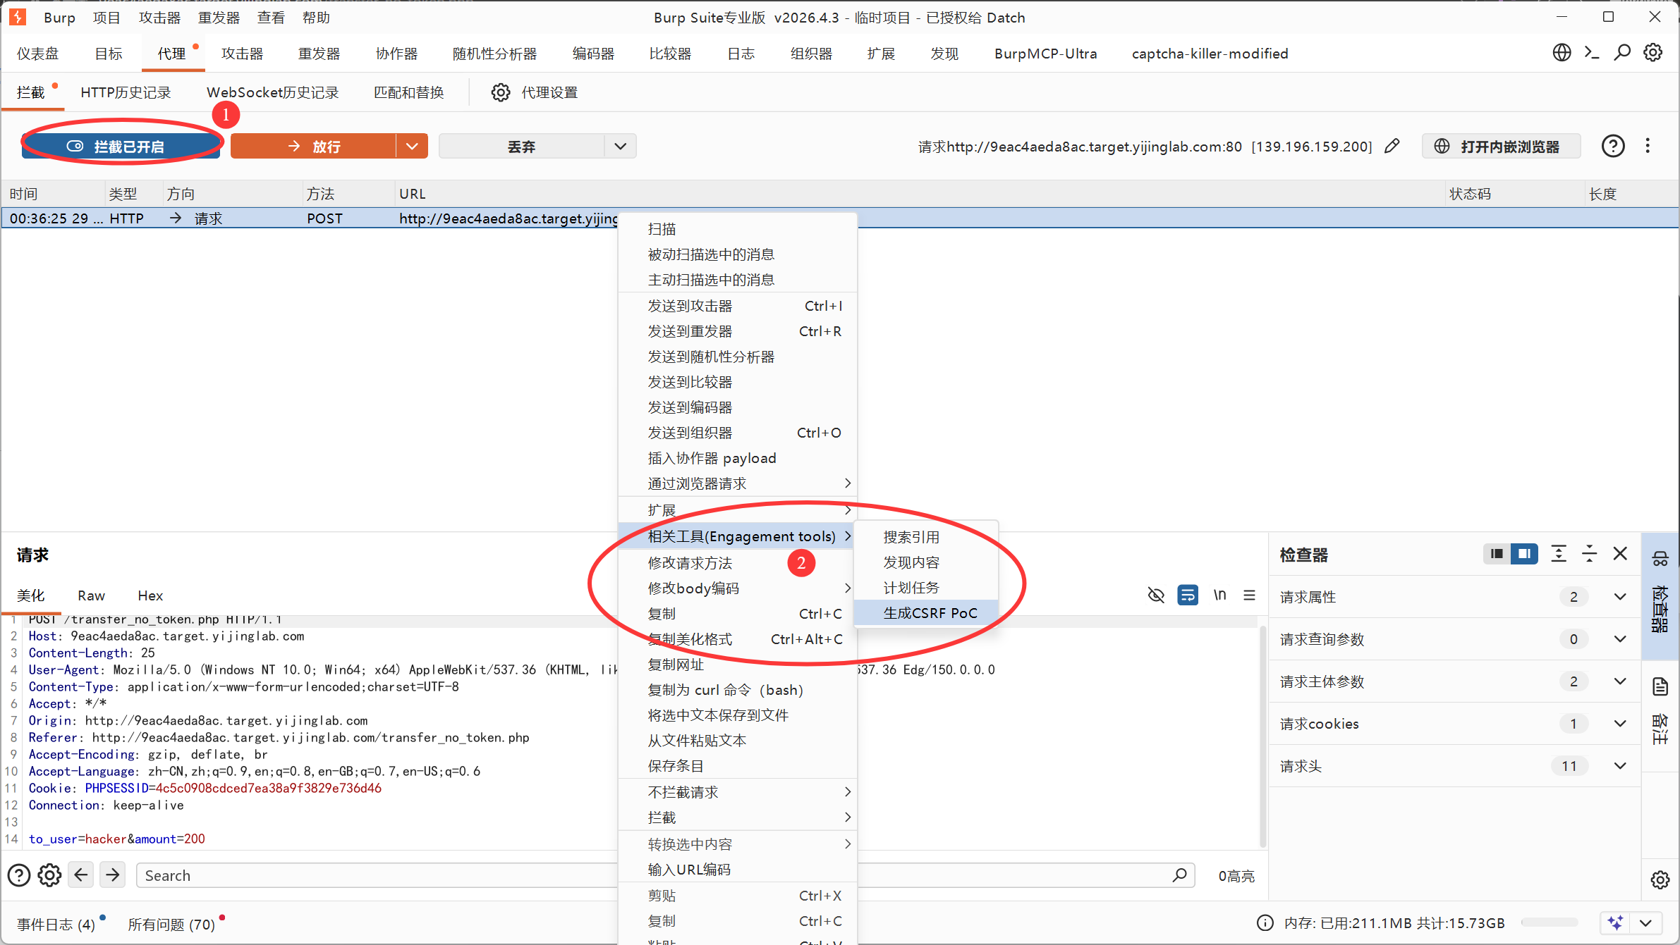This screenshot has width=1680, height=945.
Task: Click the search magnifier icon in top toolbar
Action: point(1622,53)
